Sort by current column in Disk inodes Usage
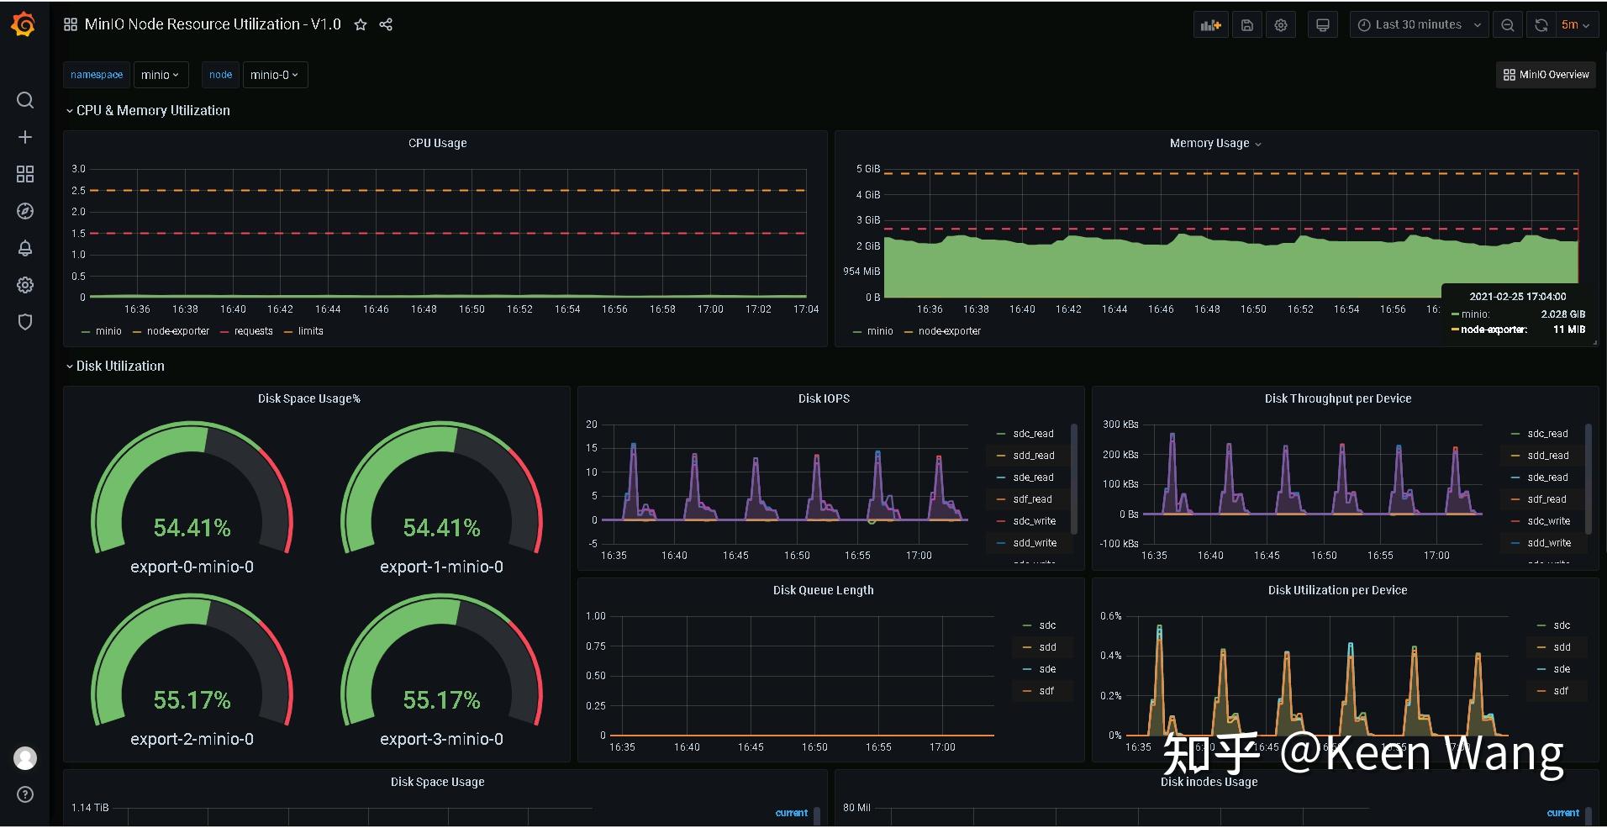The image size is (1607, 828). (1563, 813)
